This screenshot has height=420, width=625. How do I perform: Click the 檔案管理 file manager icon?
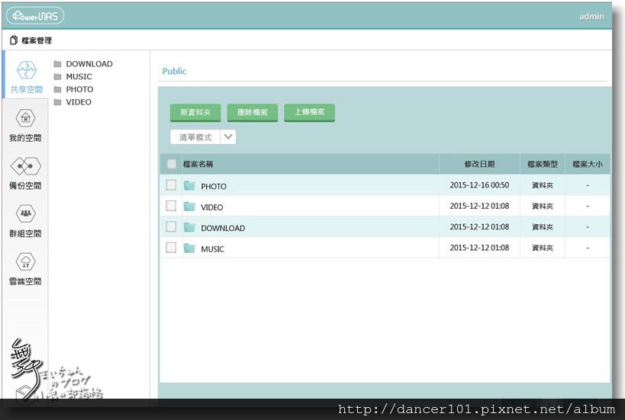tap(14, 40)
